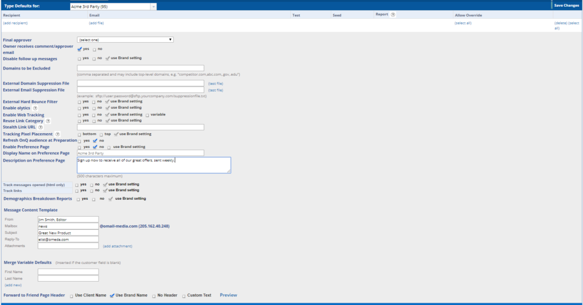The height and width of the screenshot is (305, 583).
Task: Click the Reply-To email field
Action: point(68,239)
